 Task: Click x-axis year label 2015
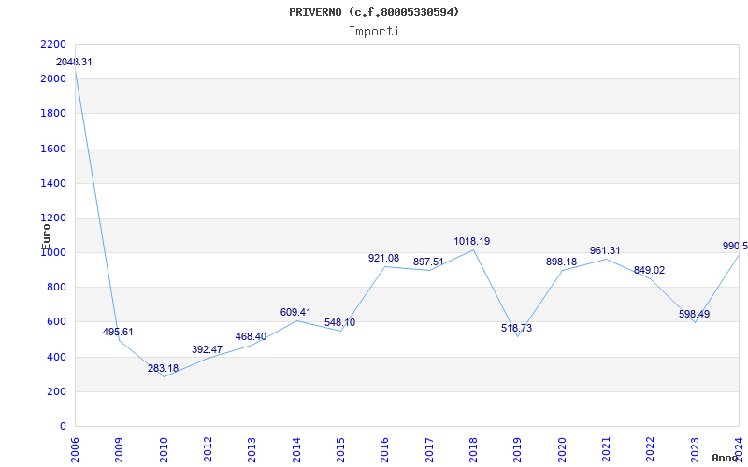click(x=340, y=450)
